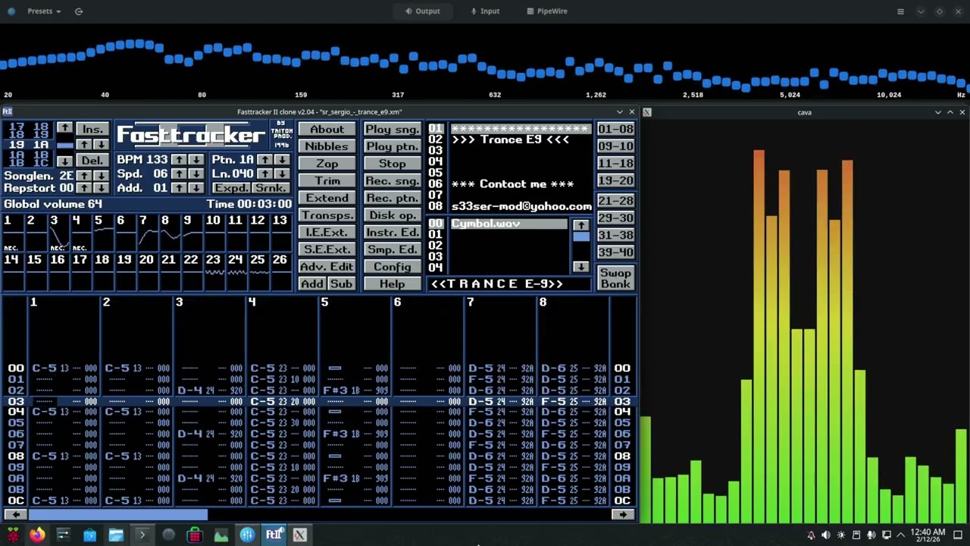The image size is (970, 546).
Task: Select instrument bank 21-28
Action: point(615,201)
